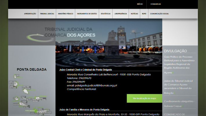
Task: Click the green swirl Tribunal Judicial logo
Action: coord(35,37)
